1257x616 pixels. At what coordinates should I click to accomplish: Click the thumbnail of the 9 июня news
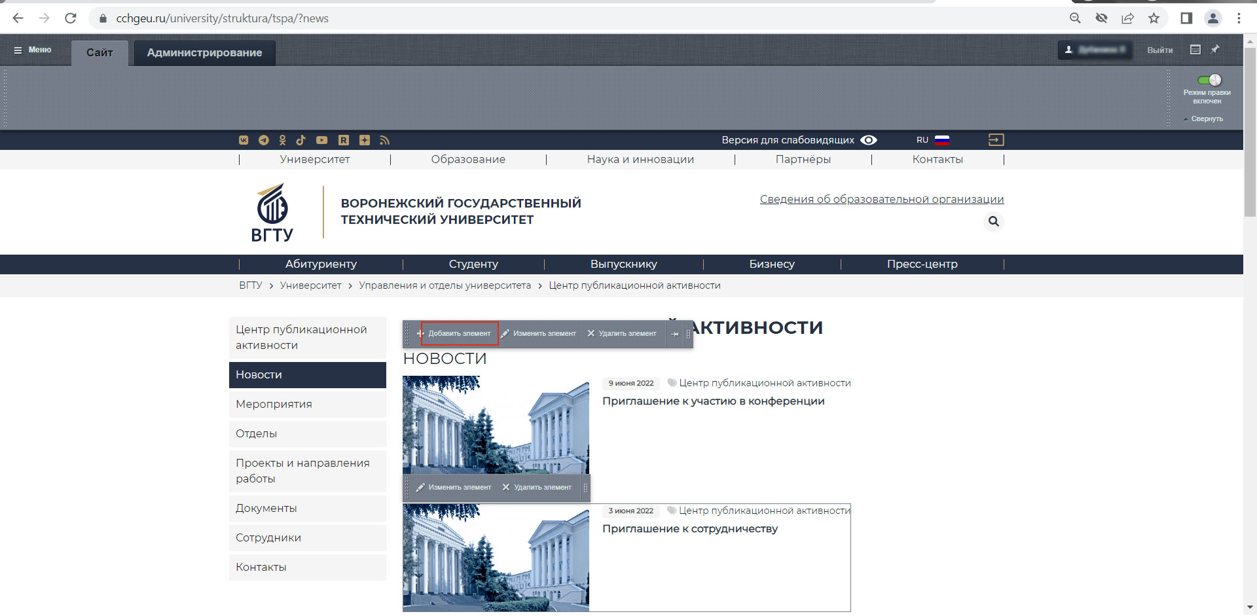click(x=496, y=424)
